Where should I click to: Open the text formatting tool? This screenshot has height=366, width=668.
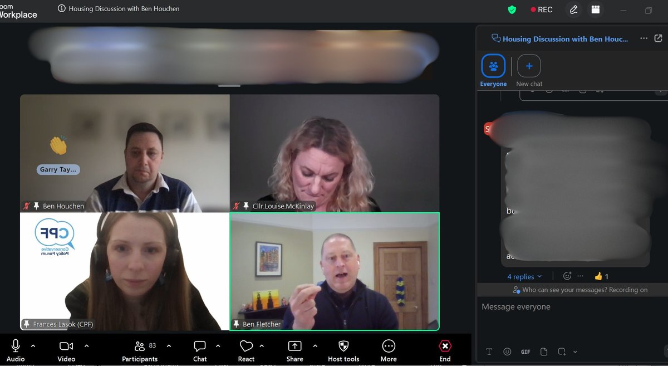click(489, 352)
